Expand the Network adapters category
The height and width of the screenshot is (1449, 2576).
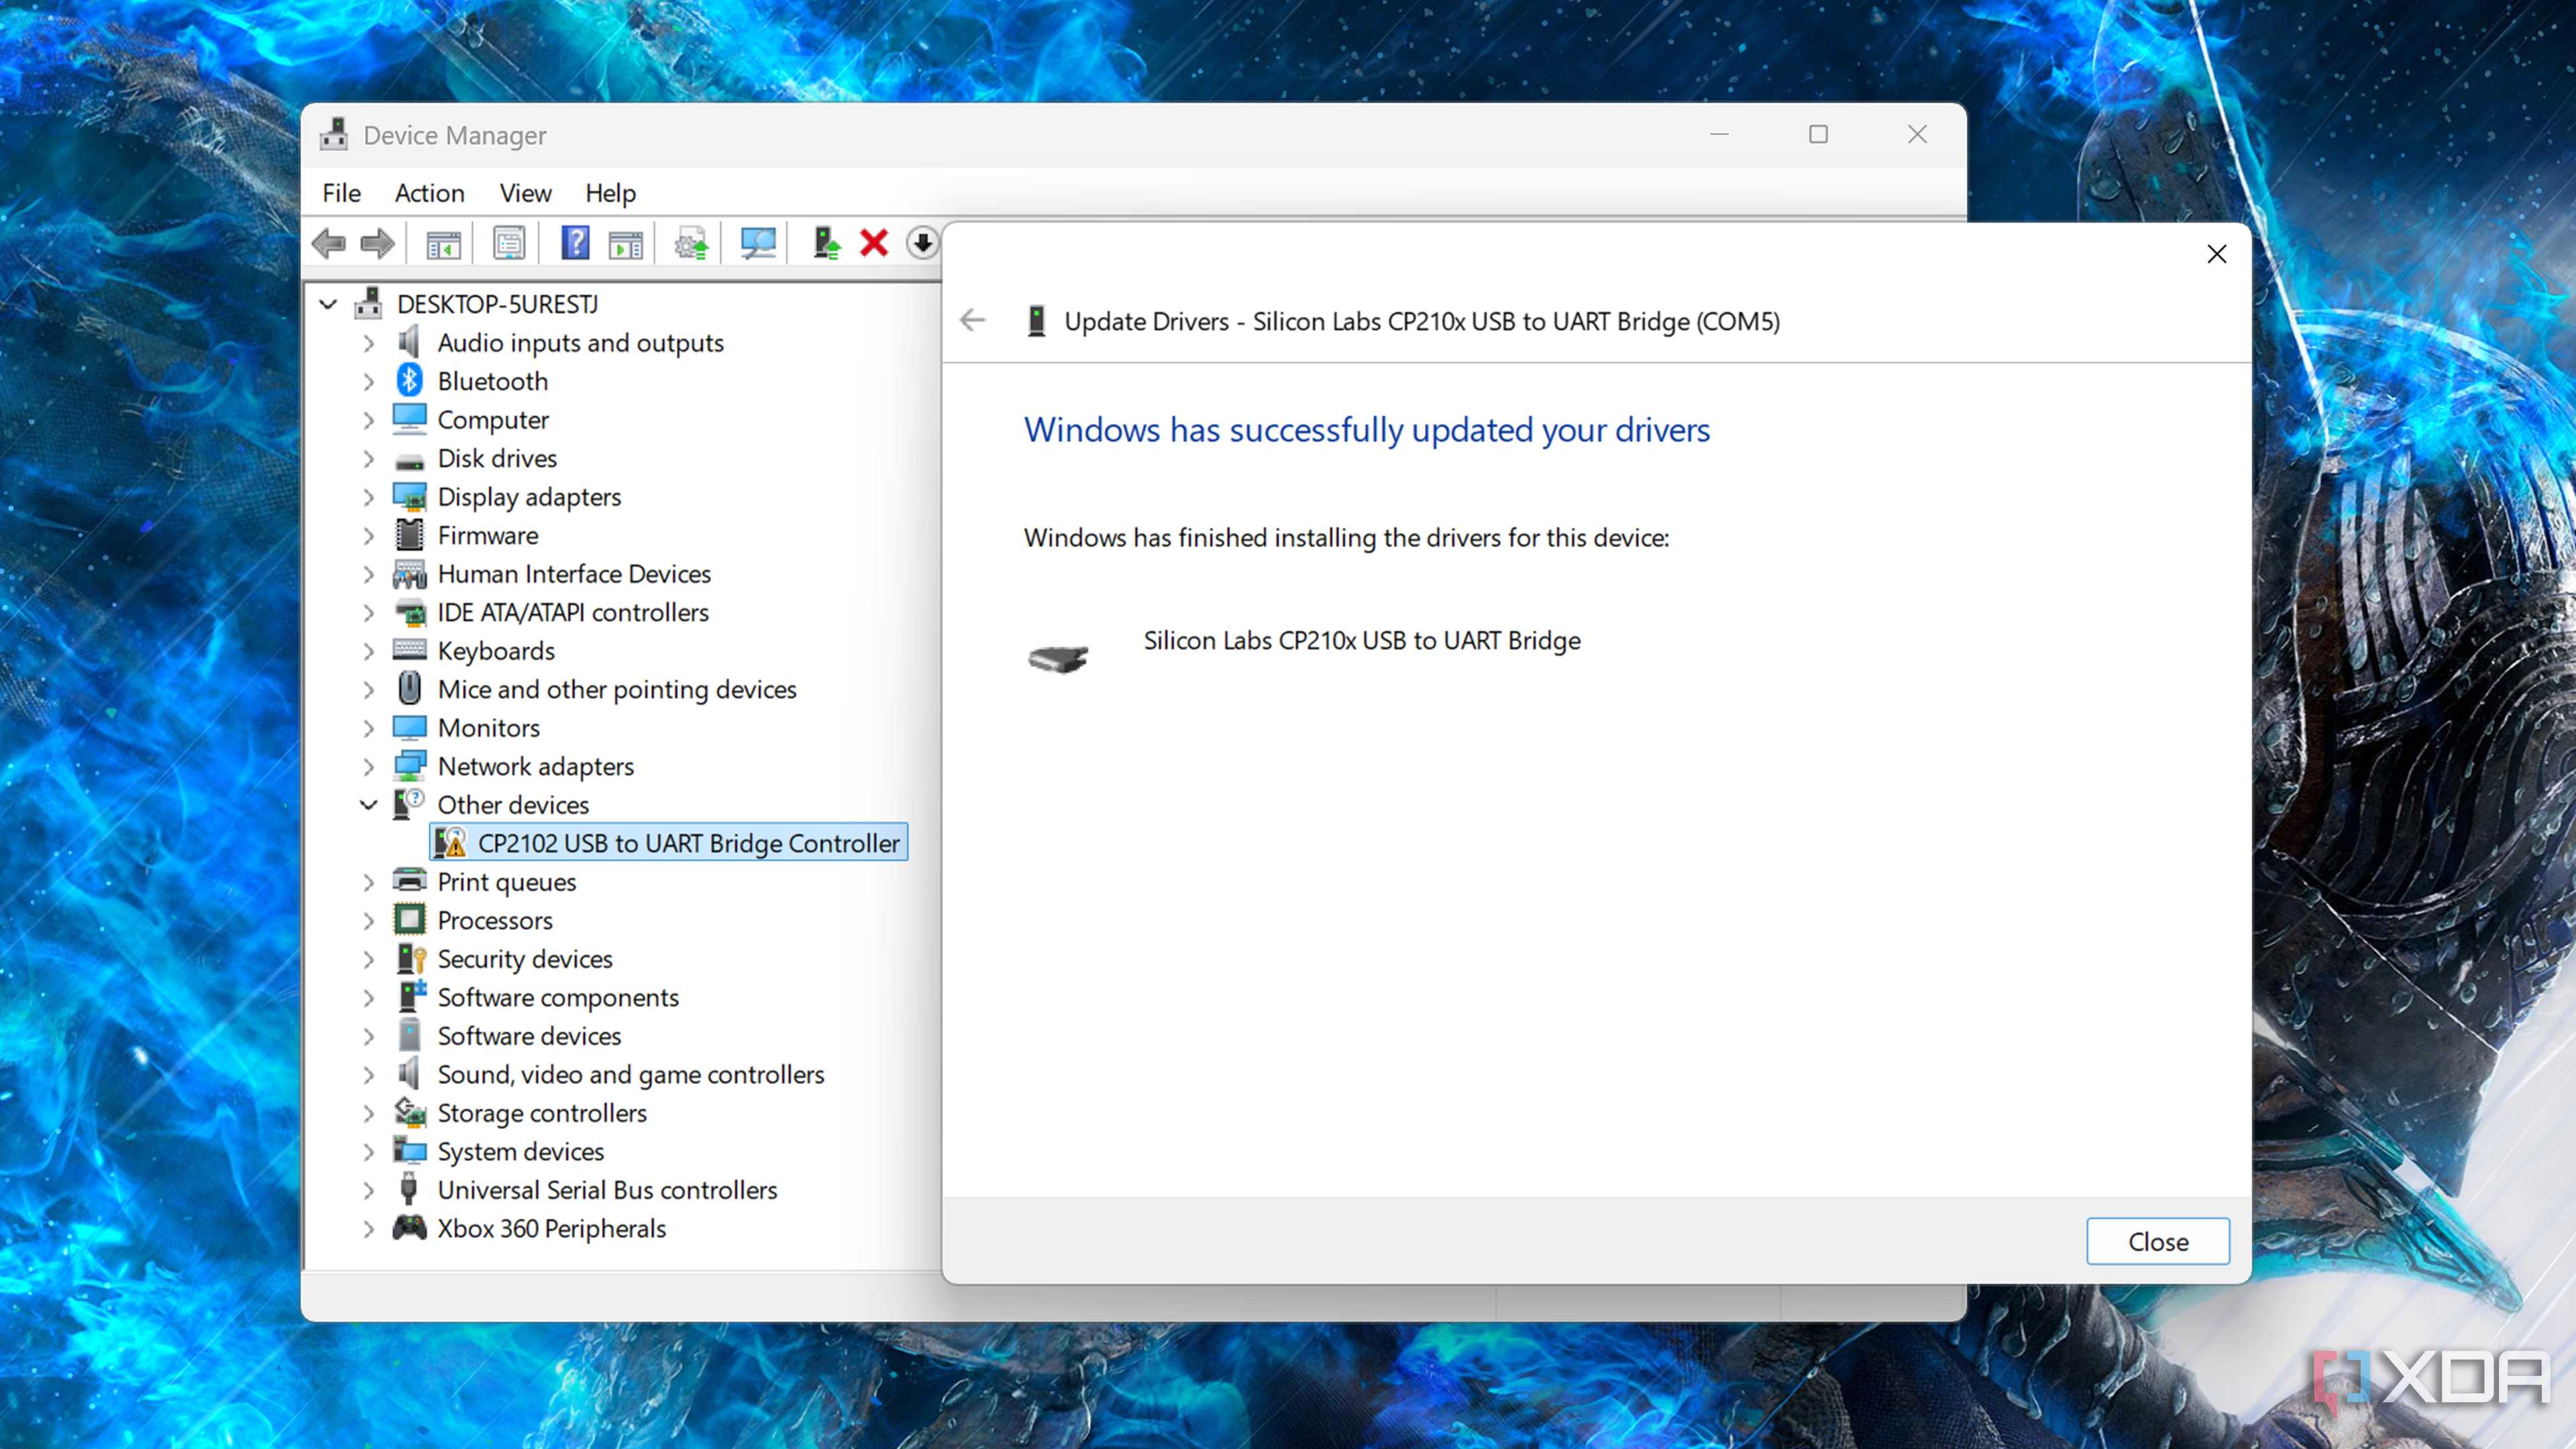368,766
